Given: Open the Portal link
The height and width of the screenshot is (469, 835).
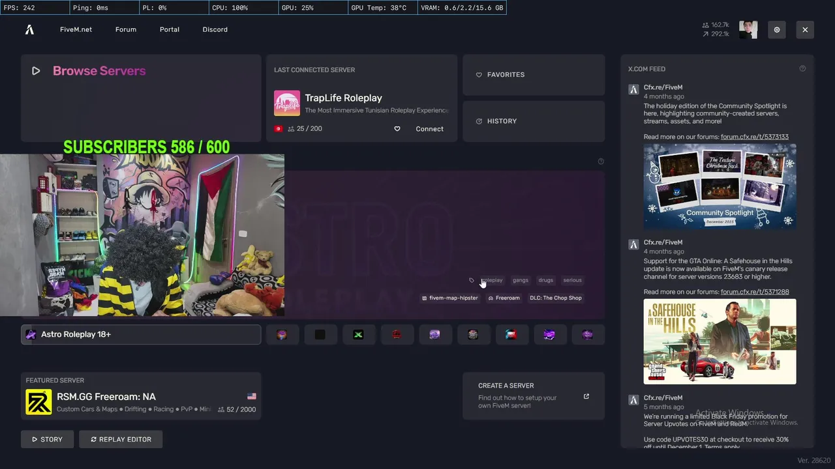Looking at the screenshot, I should coord(170,29).
